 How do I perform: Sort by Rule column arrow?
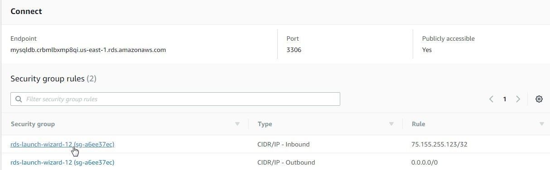click(x=541, y=124)
